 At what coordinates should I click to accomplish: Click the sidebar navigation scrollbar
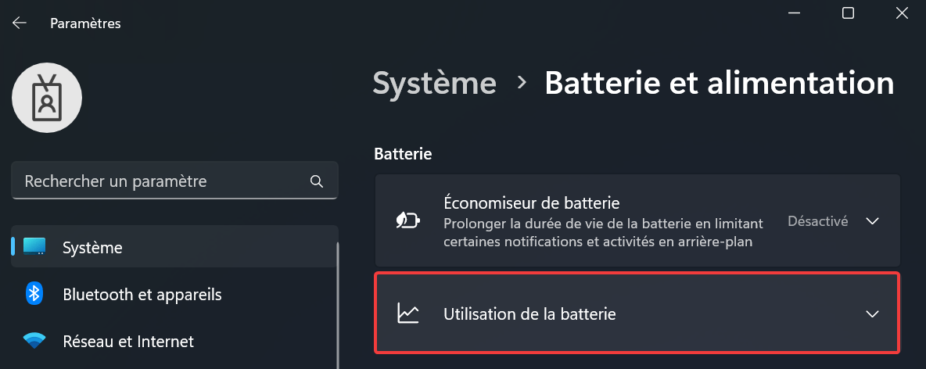pos(338,305)
